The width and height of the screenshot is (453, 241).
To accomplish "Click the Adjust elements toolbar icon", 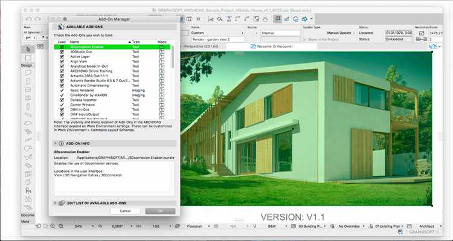I will click(229, 19).
